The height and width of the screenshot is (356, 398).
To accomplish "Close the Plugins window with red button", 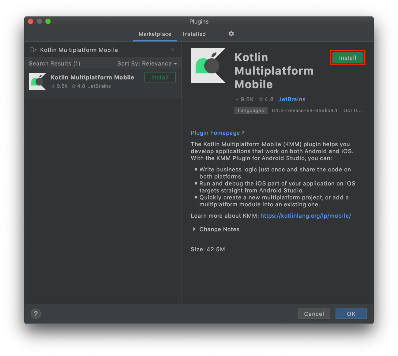I will point(31,21).
